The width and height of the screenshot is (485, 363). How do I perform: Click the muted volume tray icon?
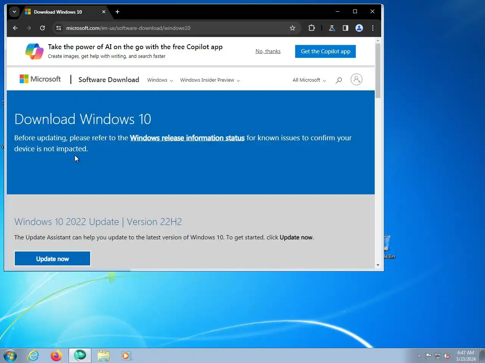[447, 356]
